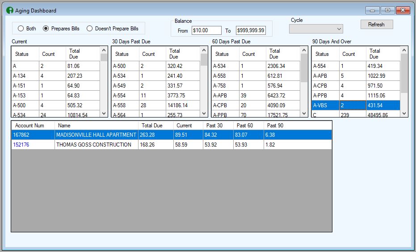Click up arrow of 30 Days Past Due scrollbar
Screen dimensions: 416x252
[204, 50]
